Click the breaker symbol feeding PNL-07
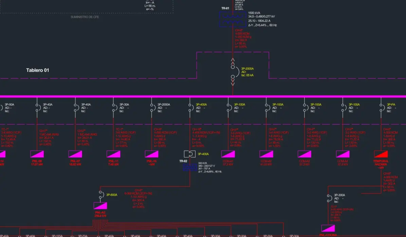Viewport: 406px width, 237px height. tap(76, 108)
